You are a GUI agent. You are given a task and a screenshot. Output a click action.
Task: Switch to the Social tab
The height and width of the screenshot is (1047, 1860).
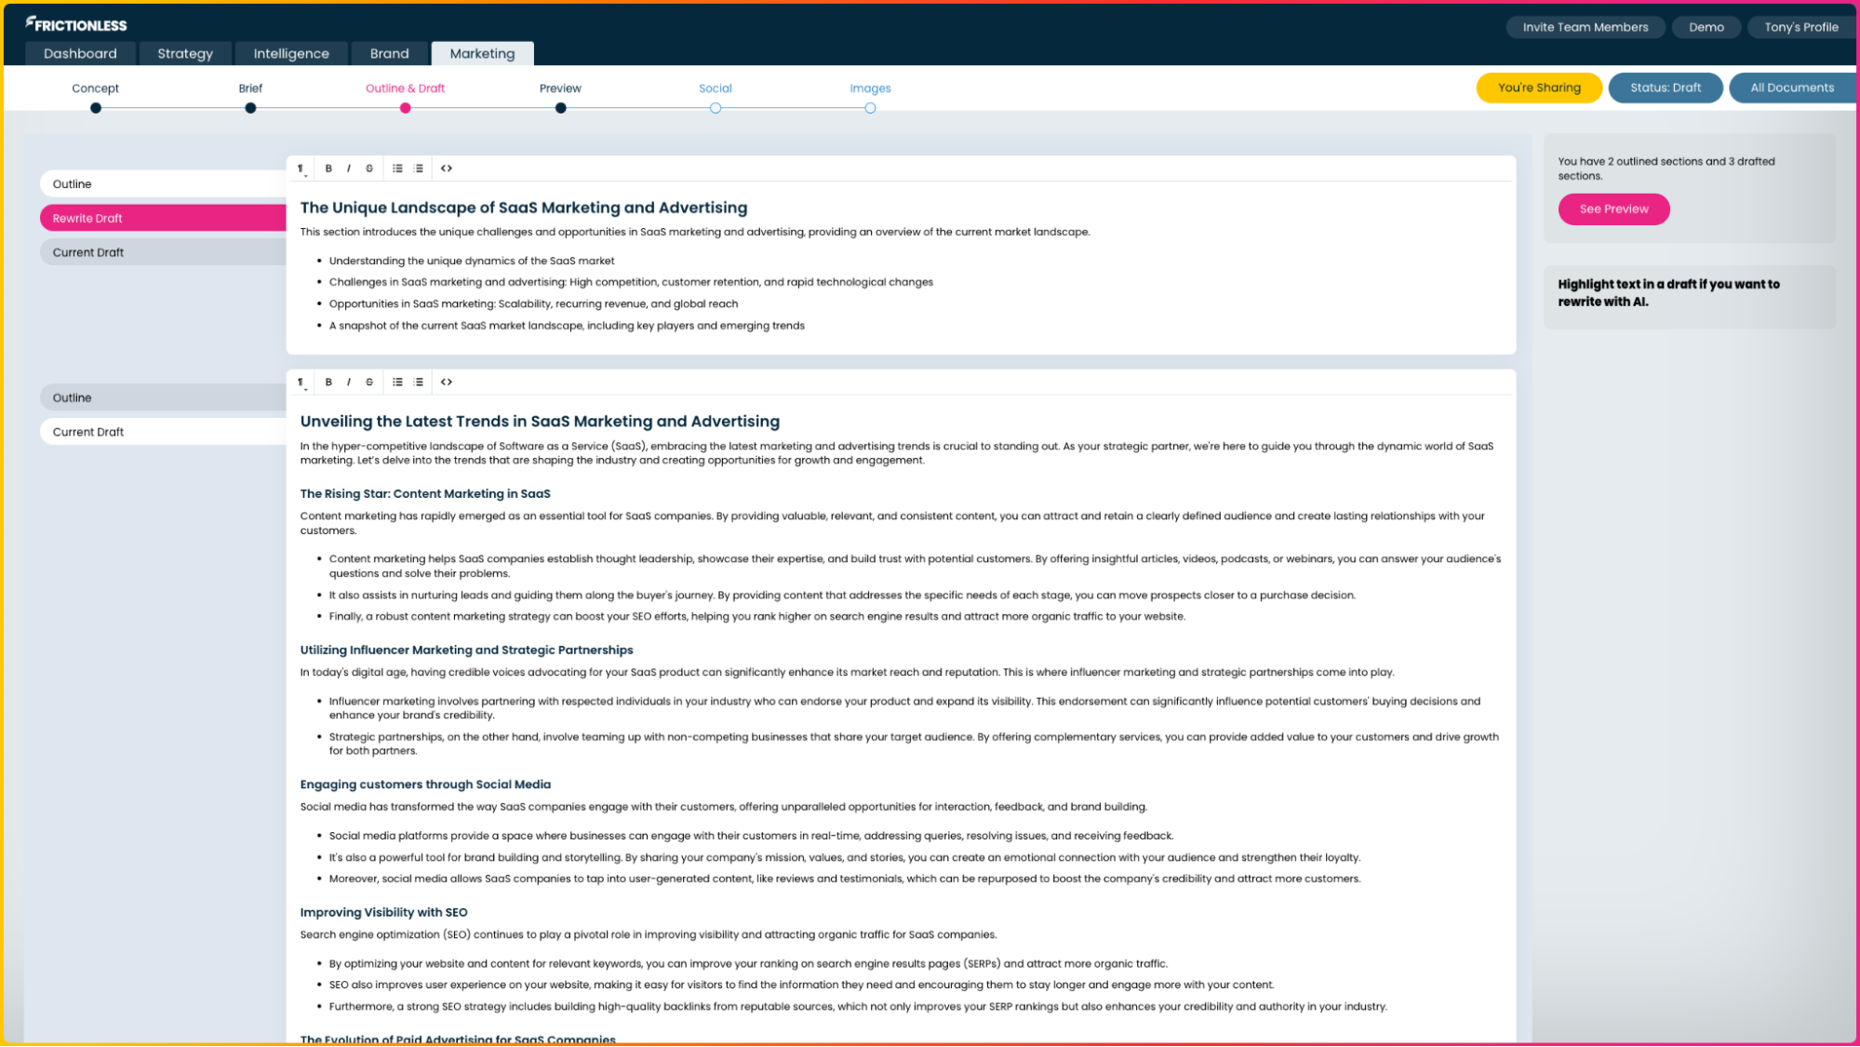[714, 87]
